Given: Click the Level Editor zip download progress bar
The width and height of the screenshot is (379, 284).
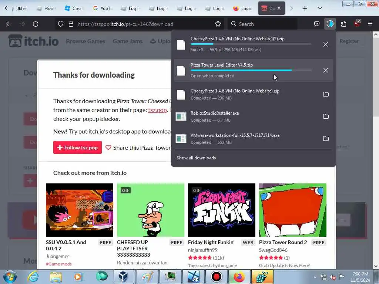Looking at the screenshot, I should pos(251,70).
